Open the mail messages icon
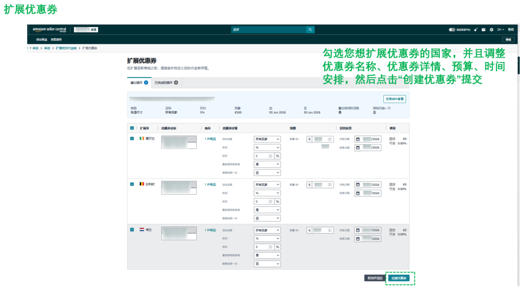Image resolution: width=526 pixels, height=302 pixels. 484,30
